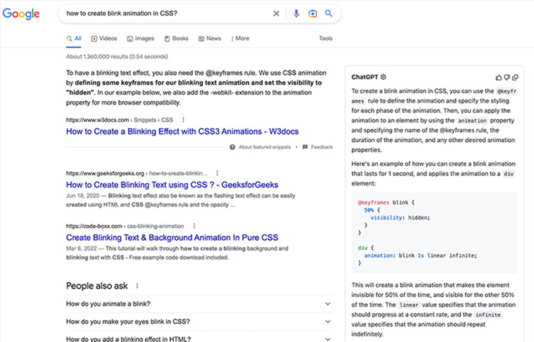
Task: Clear the search box with X icon
Action: click(276, 13)
